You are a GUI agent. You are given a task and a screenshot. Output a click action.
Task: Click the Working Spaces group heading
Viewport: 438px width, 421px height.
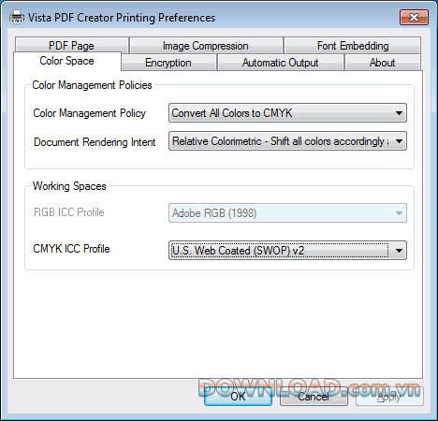click(69, 186)
